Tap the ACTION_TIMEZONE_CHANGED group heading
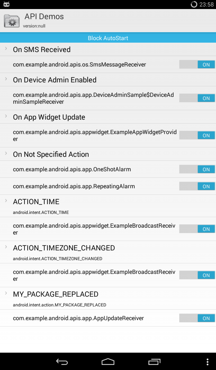Viewport: 216px width, 370px height. pyautogui.click(x=64, y=248)
